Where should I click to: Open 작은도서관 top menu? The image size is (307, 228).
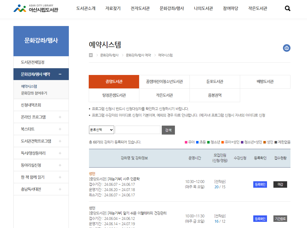(x=258, y=8)
